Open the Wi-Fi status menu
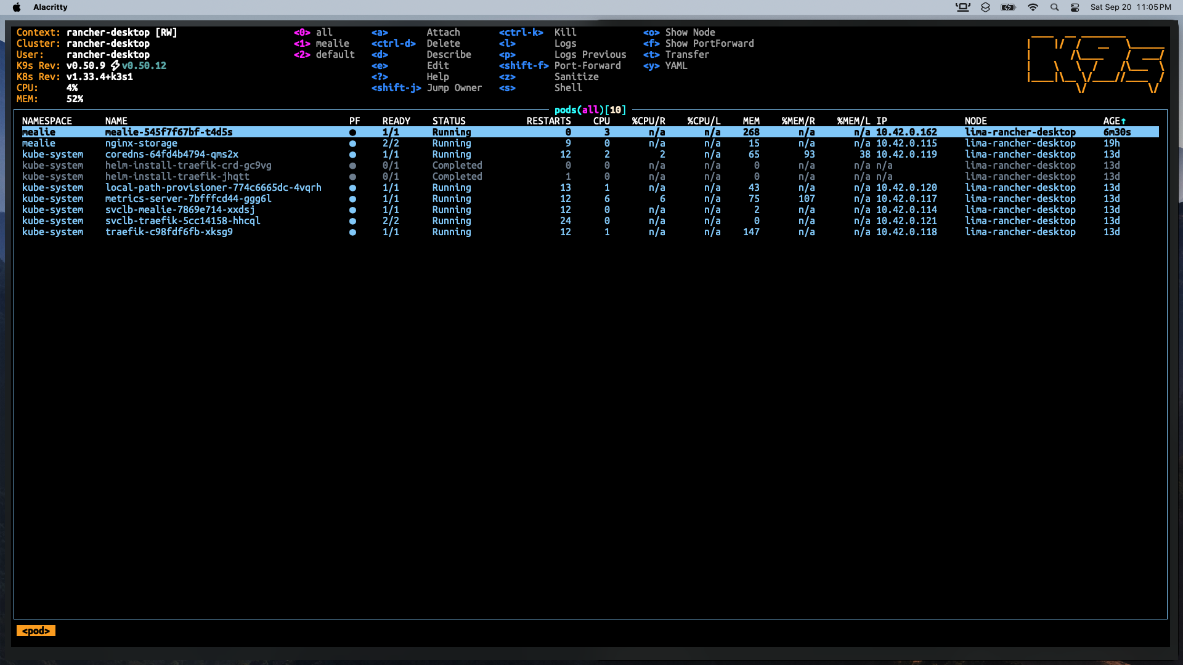The height and width of the screenshot is (665, 1183). click(1033, 7)
